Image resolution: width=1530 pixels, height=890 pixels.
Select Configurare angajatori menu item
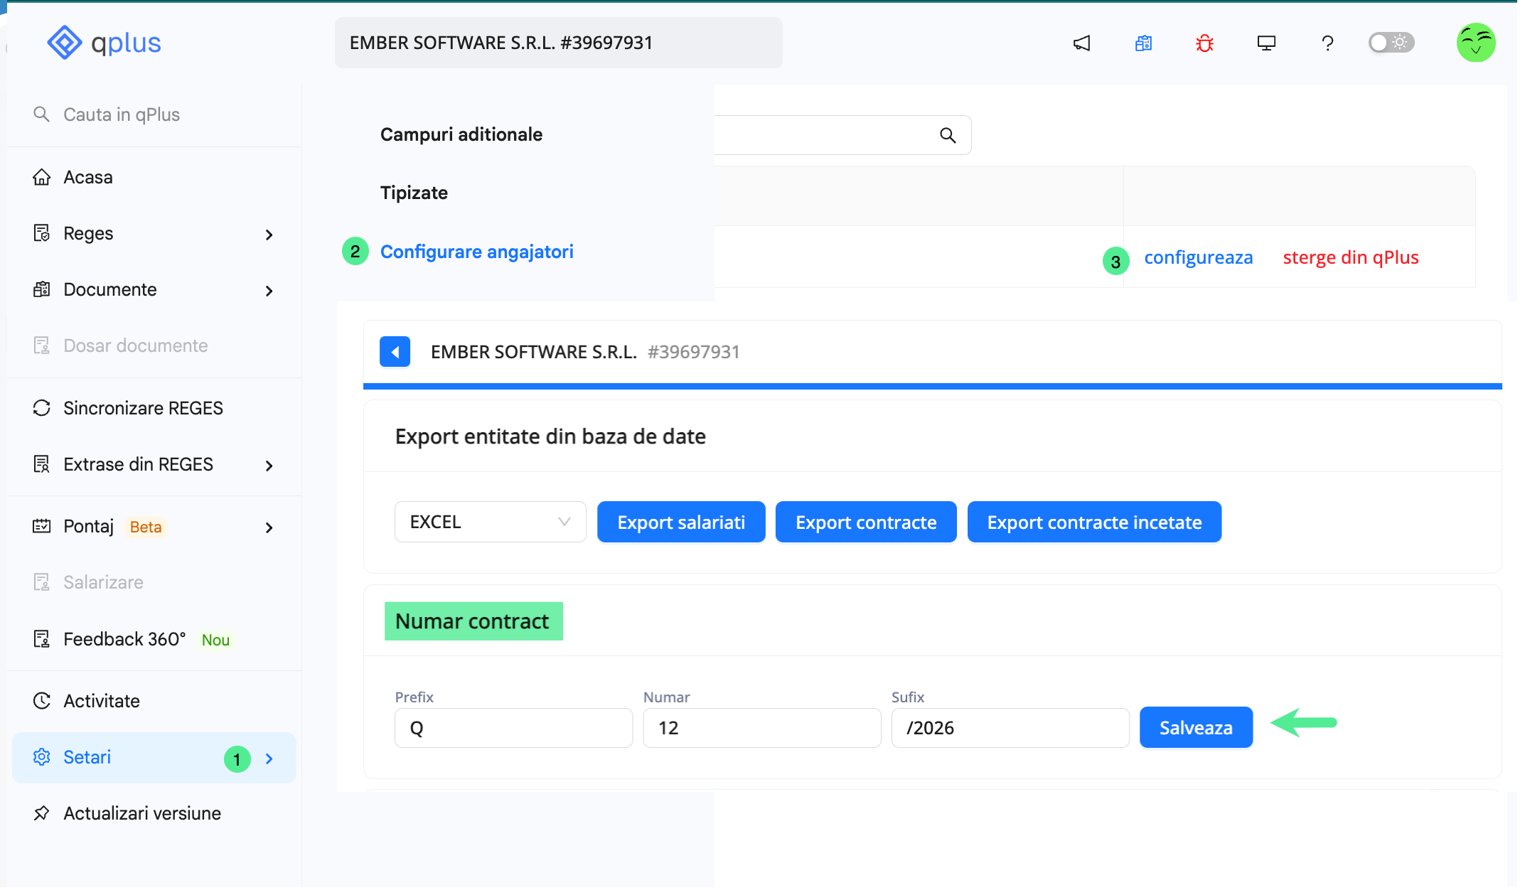[476, 251]
